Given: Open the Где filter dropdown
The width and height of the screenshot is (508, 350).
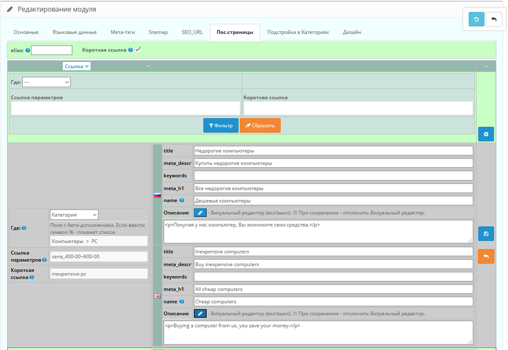Looking at the screenshot, I should click(x=46, y=82).
